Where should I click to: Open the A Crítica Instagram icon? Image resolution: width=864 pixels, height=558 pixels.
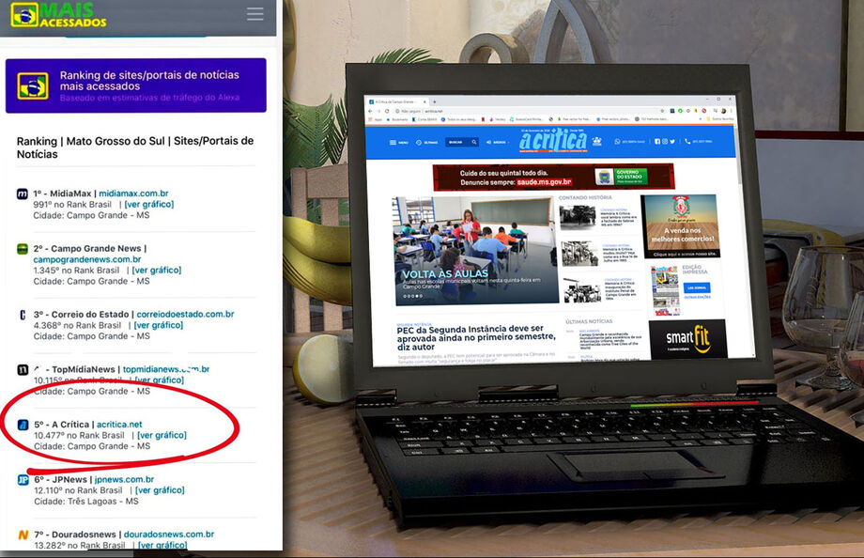click(x=665, y=142)
